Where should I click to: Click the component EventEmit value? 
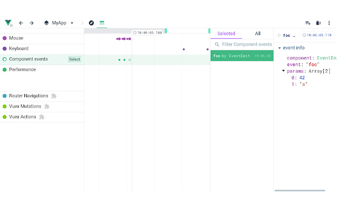326,58
